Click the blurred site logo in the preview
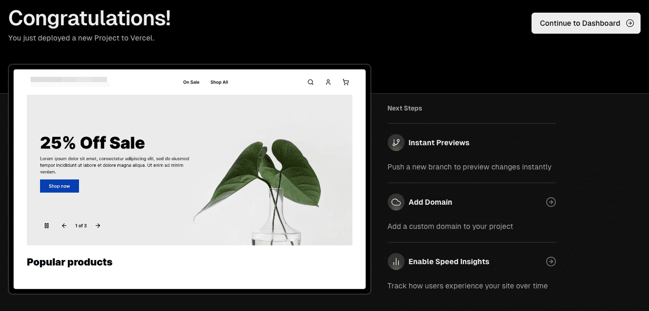 pyautogui.click(x=69, y=81)
